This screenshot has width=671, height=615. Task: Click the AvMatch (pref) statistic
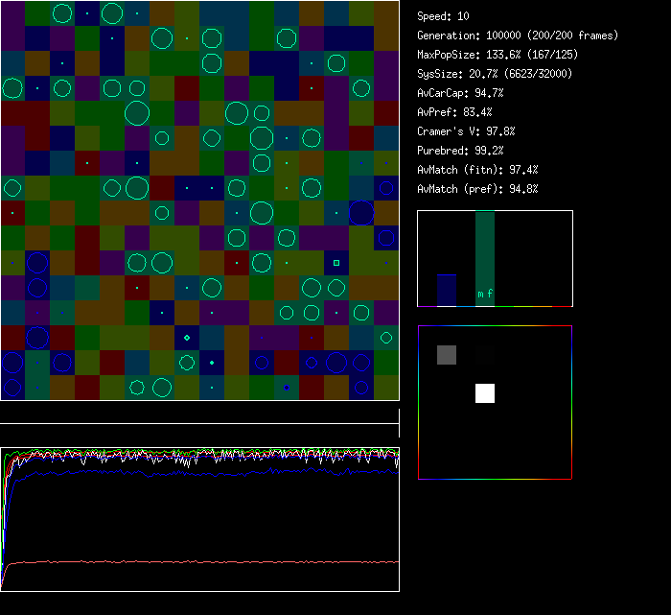click(x=477, y=189)
